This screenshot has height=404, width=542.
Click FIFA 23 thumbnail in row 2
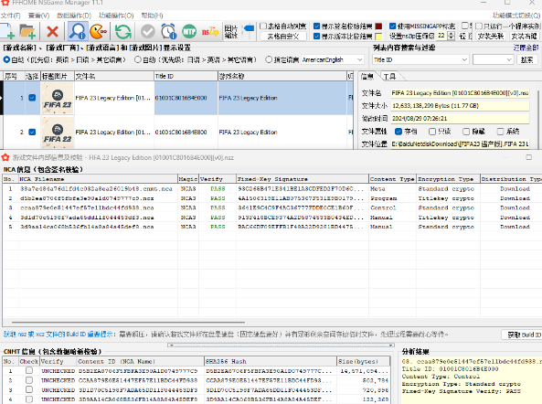(58, 133)
